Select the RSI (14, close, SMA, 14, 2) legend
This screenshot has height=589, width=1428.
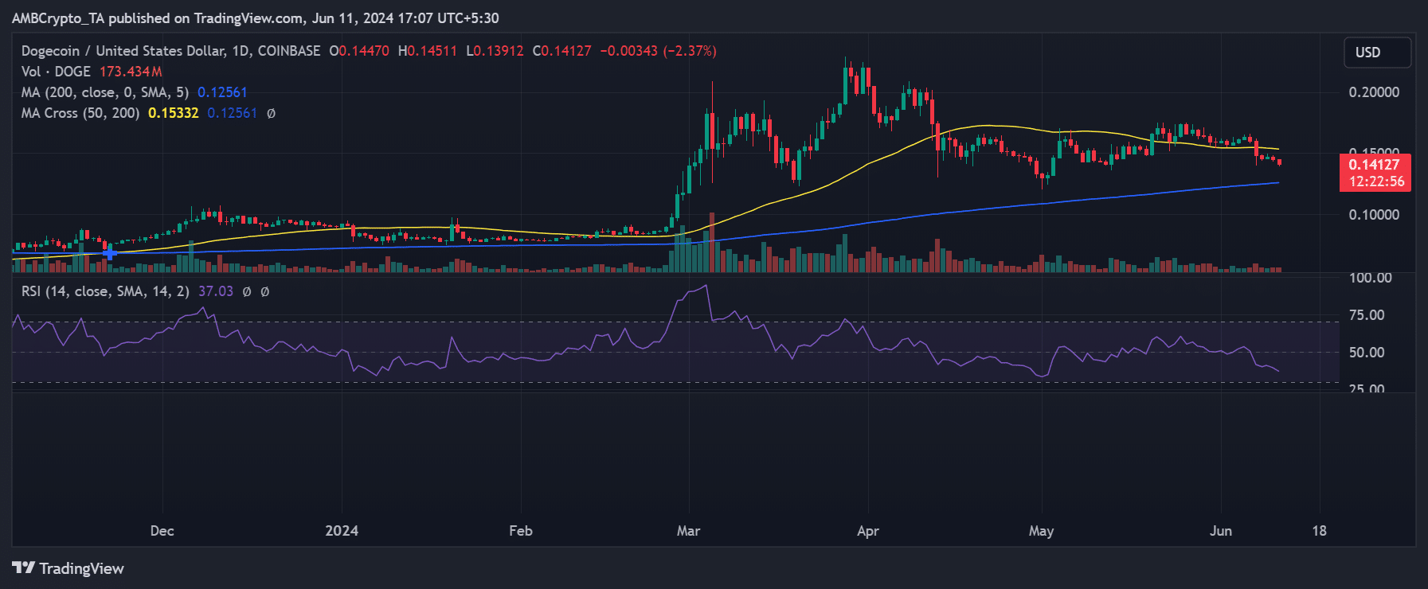coord(105,291)
